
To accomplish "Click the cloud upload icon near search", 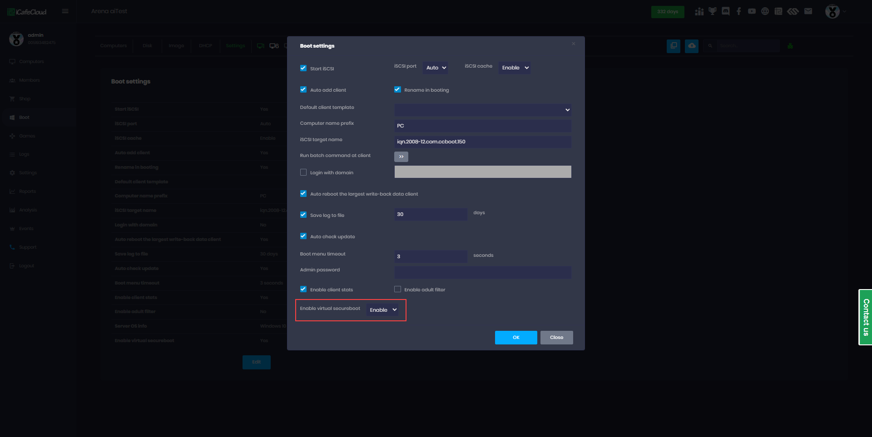I will (x=691, y=46).
